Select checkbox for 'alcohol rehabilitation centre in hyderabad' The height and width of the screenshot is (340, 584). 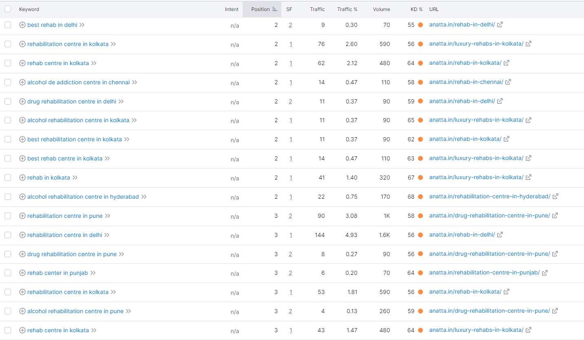point(8,197)
